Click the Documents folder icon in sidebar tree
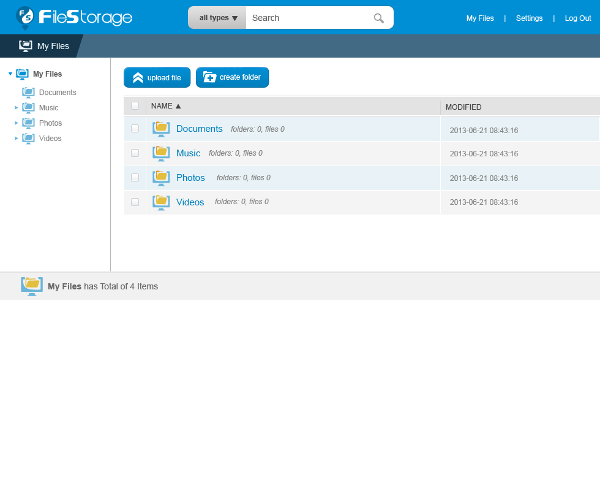 (x=28, y=93)
